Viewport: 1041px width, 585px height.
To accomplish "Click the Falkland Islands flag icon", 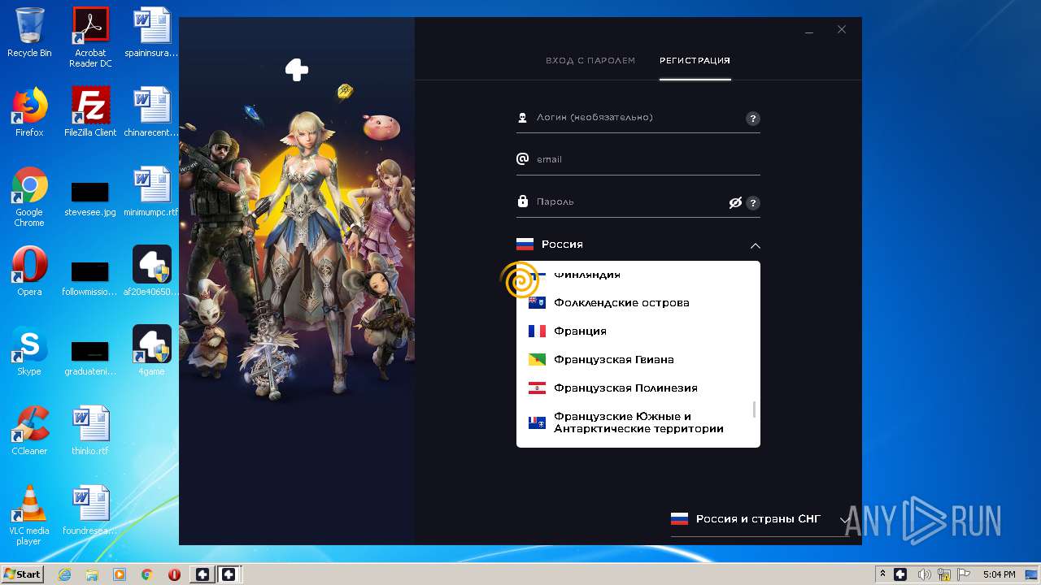I will (537, 303).
